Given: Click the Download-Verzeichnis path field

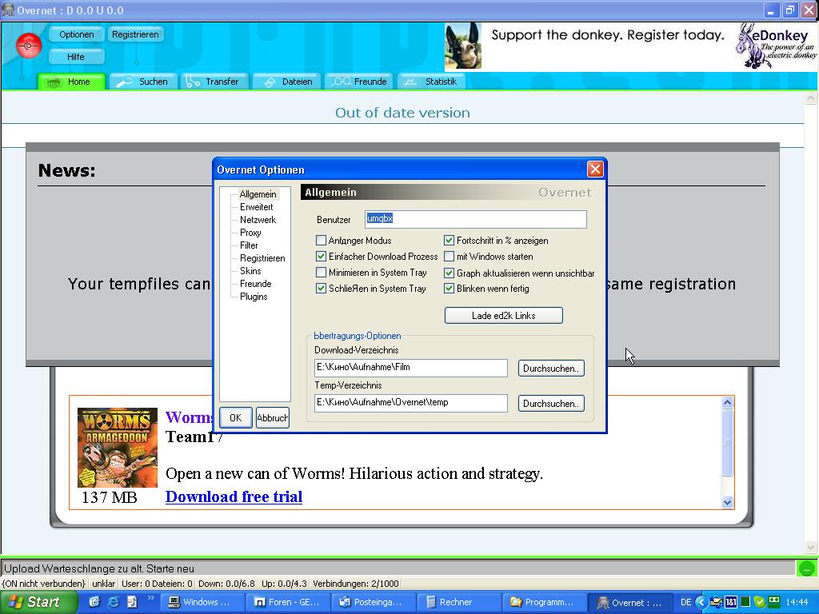Looking at the screenshot, I should (x=411, y=368).
